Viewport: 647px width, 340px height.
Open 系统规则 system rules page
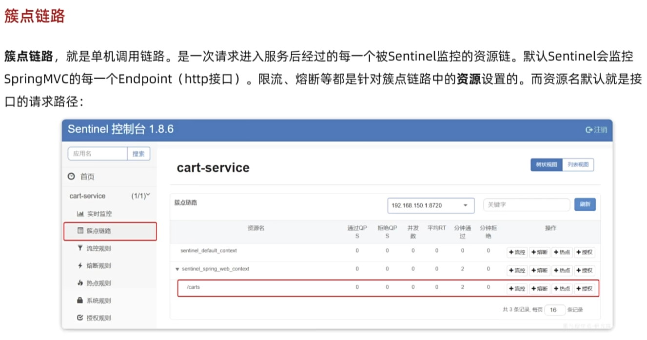coord(94,300)
